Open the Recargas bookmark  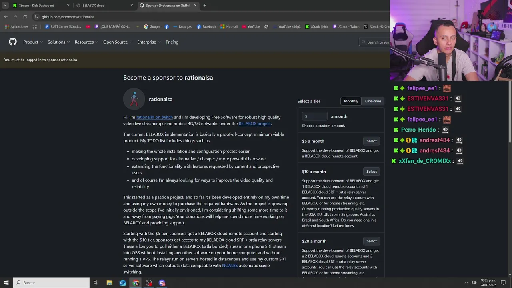[182, 27]
